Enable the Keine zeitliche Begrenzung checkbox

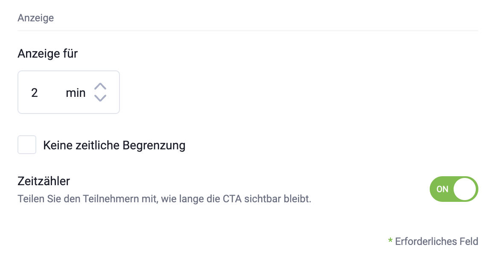point(27,145)
